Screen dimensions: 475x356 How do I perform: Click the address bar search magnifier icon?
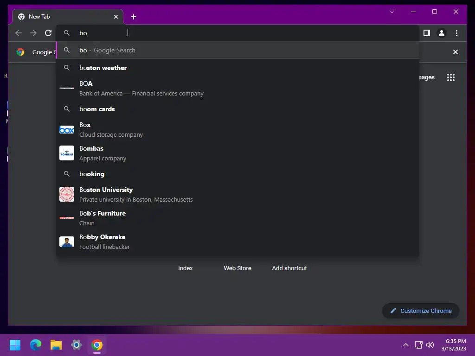coord(67,33)
